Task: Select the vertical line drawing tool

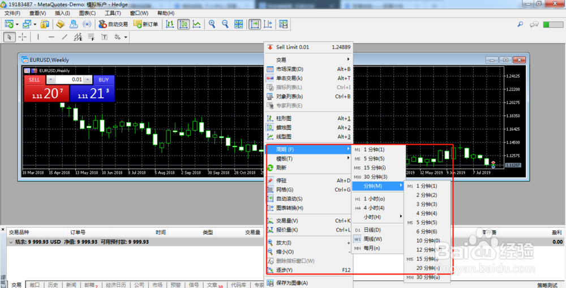Action: pyautogui.click(x=38, y=37)
